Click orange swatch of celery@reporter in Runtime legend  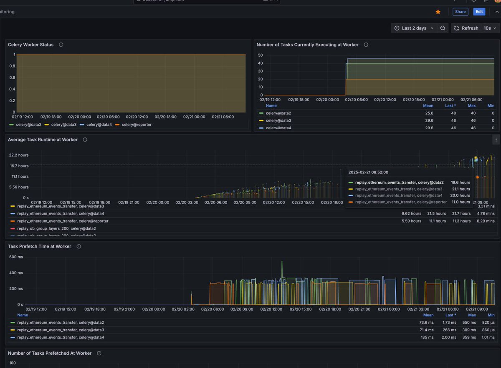click(13, 221)
